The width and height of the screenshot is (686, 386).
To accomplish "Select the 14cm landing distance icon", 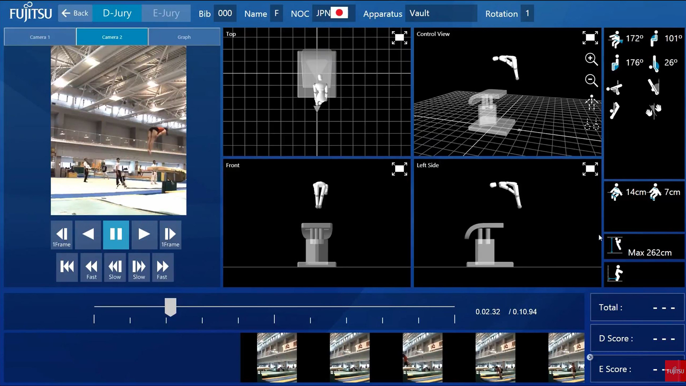I will (x=615, y=192).
